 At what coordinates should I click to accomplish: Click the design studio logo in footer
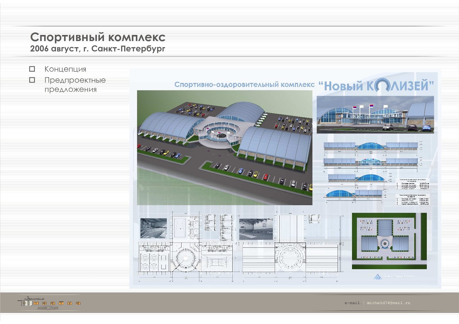49,302
